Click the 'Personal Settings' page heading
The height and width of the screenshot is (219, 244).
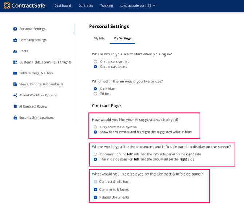109,26
